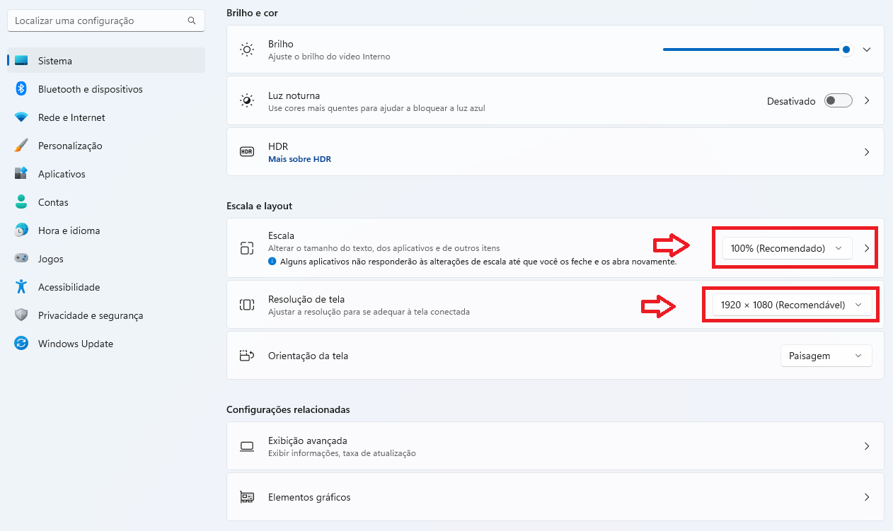Click the Mais sobre HDR link
Viewport: 893px width, 531px height.
[299, 159]
